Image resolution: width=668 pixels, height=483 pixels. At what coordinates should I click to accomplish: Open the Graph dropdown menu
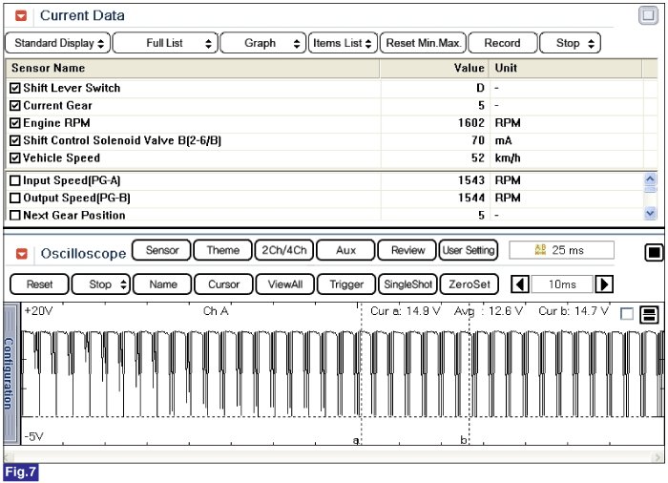pyautogui.click(x=263, y=43)
